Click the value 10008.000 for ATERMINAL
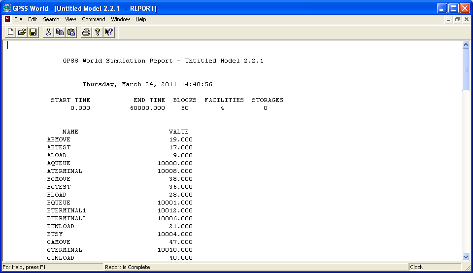This screenshot has width=473, height=273. pos(175,171)
